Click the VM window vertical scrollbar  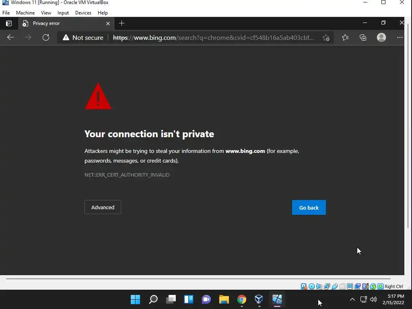tap(408, 126)
